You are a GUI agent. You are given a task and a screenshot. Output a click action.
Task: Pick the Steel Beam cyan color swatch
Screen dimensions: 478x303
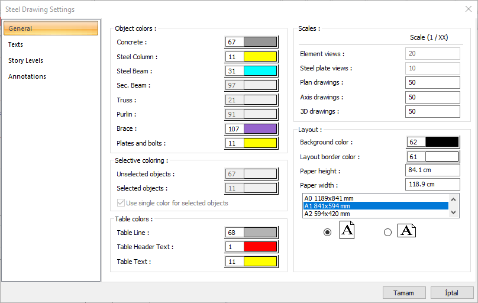[x=260, y=71]
